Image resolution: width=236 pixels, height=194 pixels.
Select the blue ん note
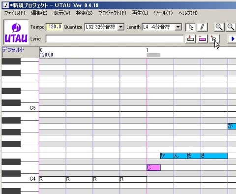tap(180, 156)
